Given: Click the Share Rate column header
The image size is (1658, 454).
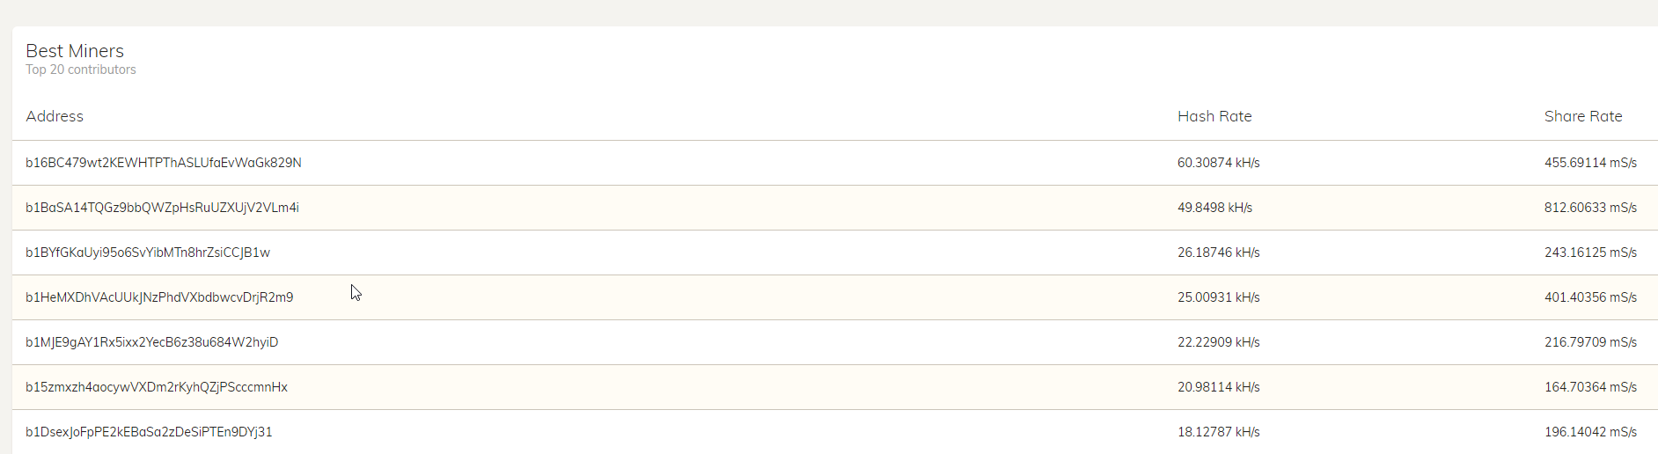Looking at the screenshot, I should click(1583, 116).
